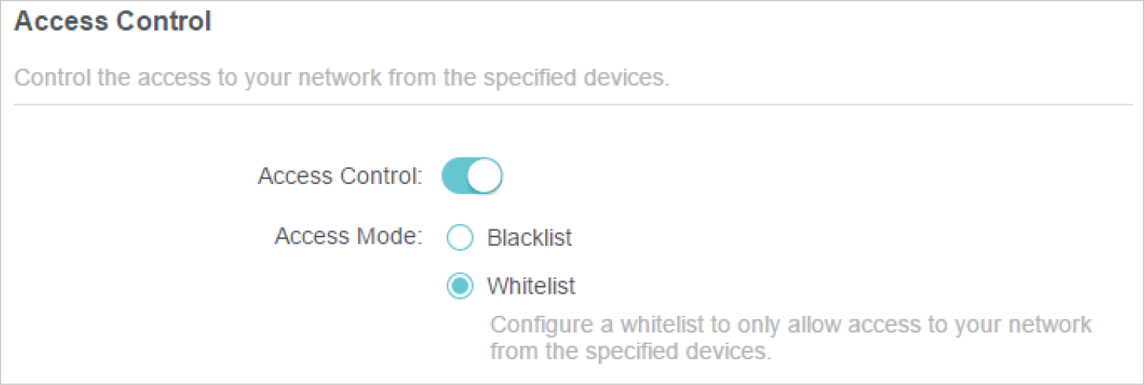Click the empty circle beside Blacklist
The height and width of the screenshot is (385, 1144).
pos(460,238)
